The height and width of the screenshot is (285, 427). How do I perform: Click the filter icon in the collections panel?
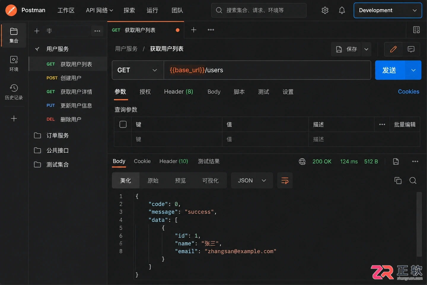coord(49,31)
